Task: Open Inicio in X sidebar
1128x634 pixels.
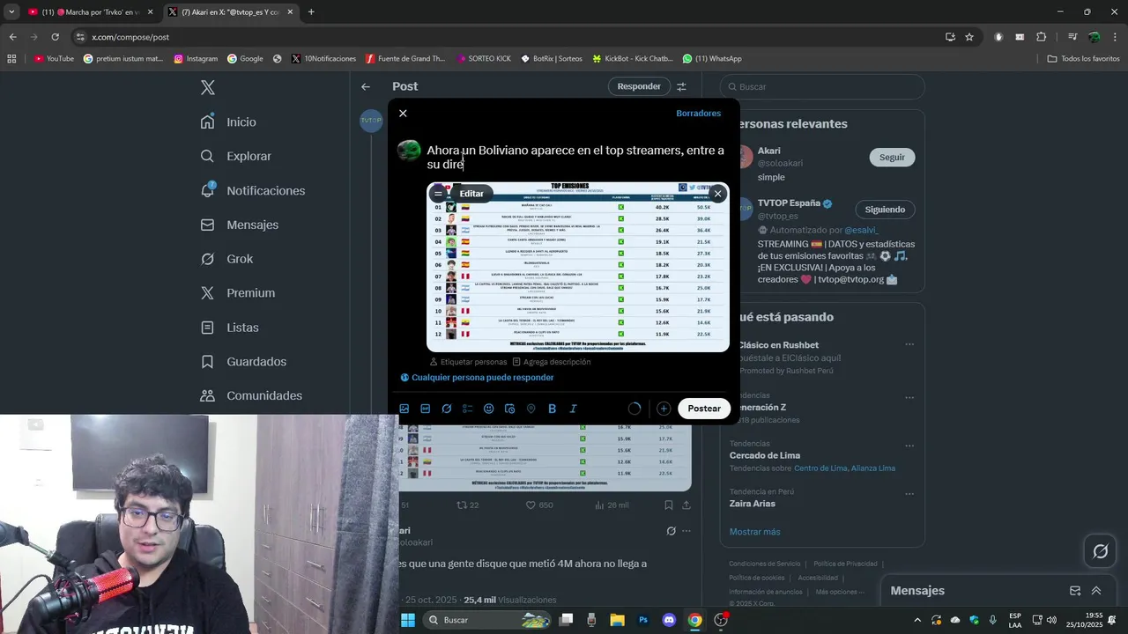Action: tap(228, 122)
